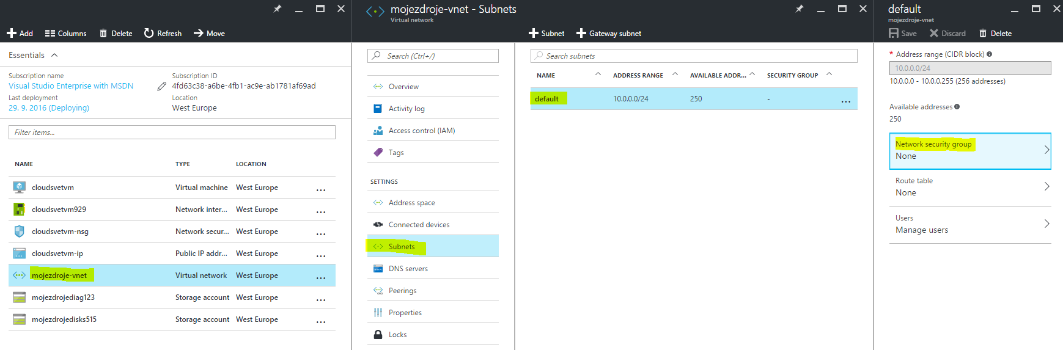Select the Subnets settings item
This screenshot has width=1063, height=350.
[433, 247]
